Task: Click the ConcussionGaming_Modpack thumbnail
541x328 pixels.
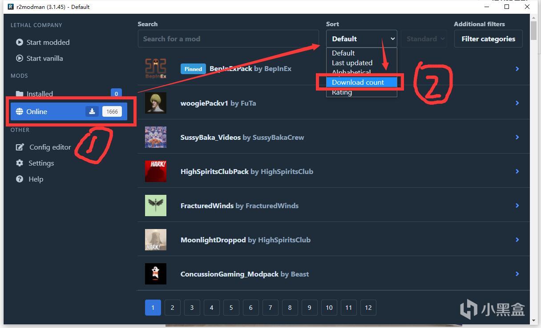Action: point(156,274)
